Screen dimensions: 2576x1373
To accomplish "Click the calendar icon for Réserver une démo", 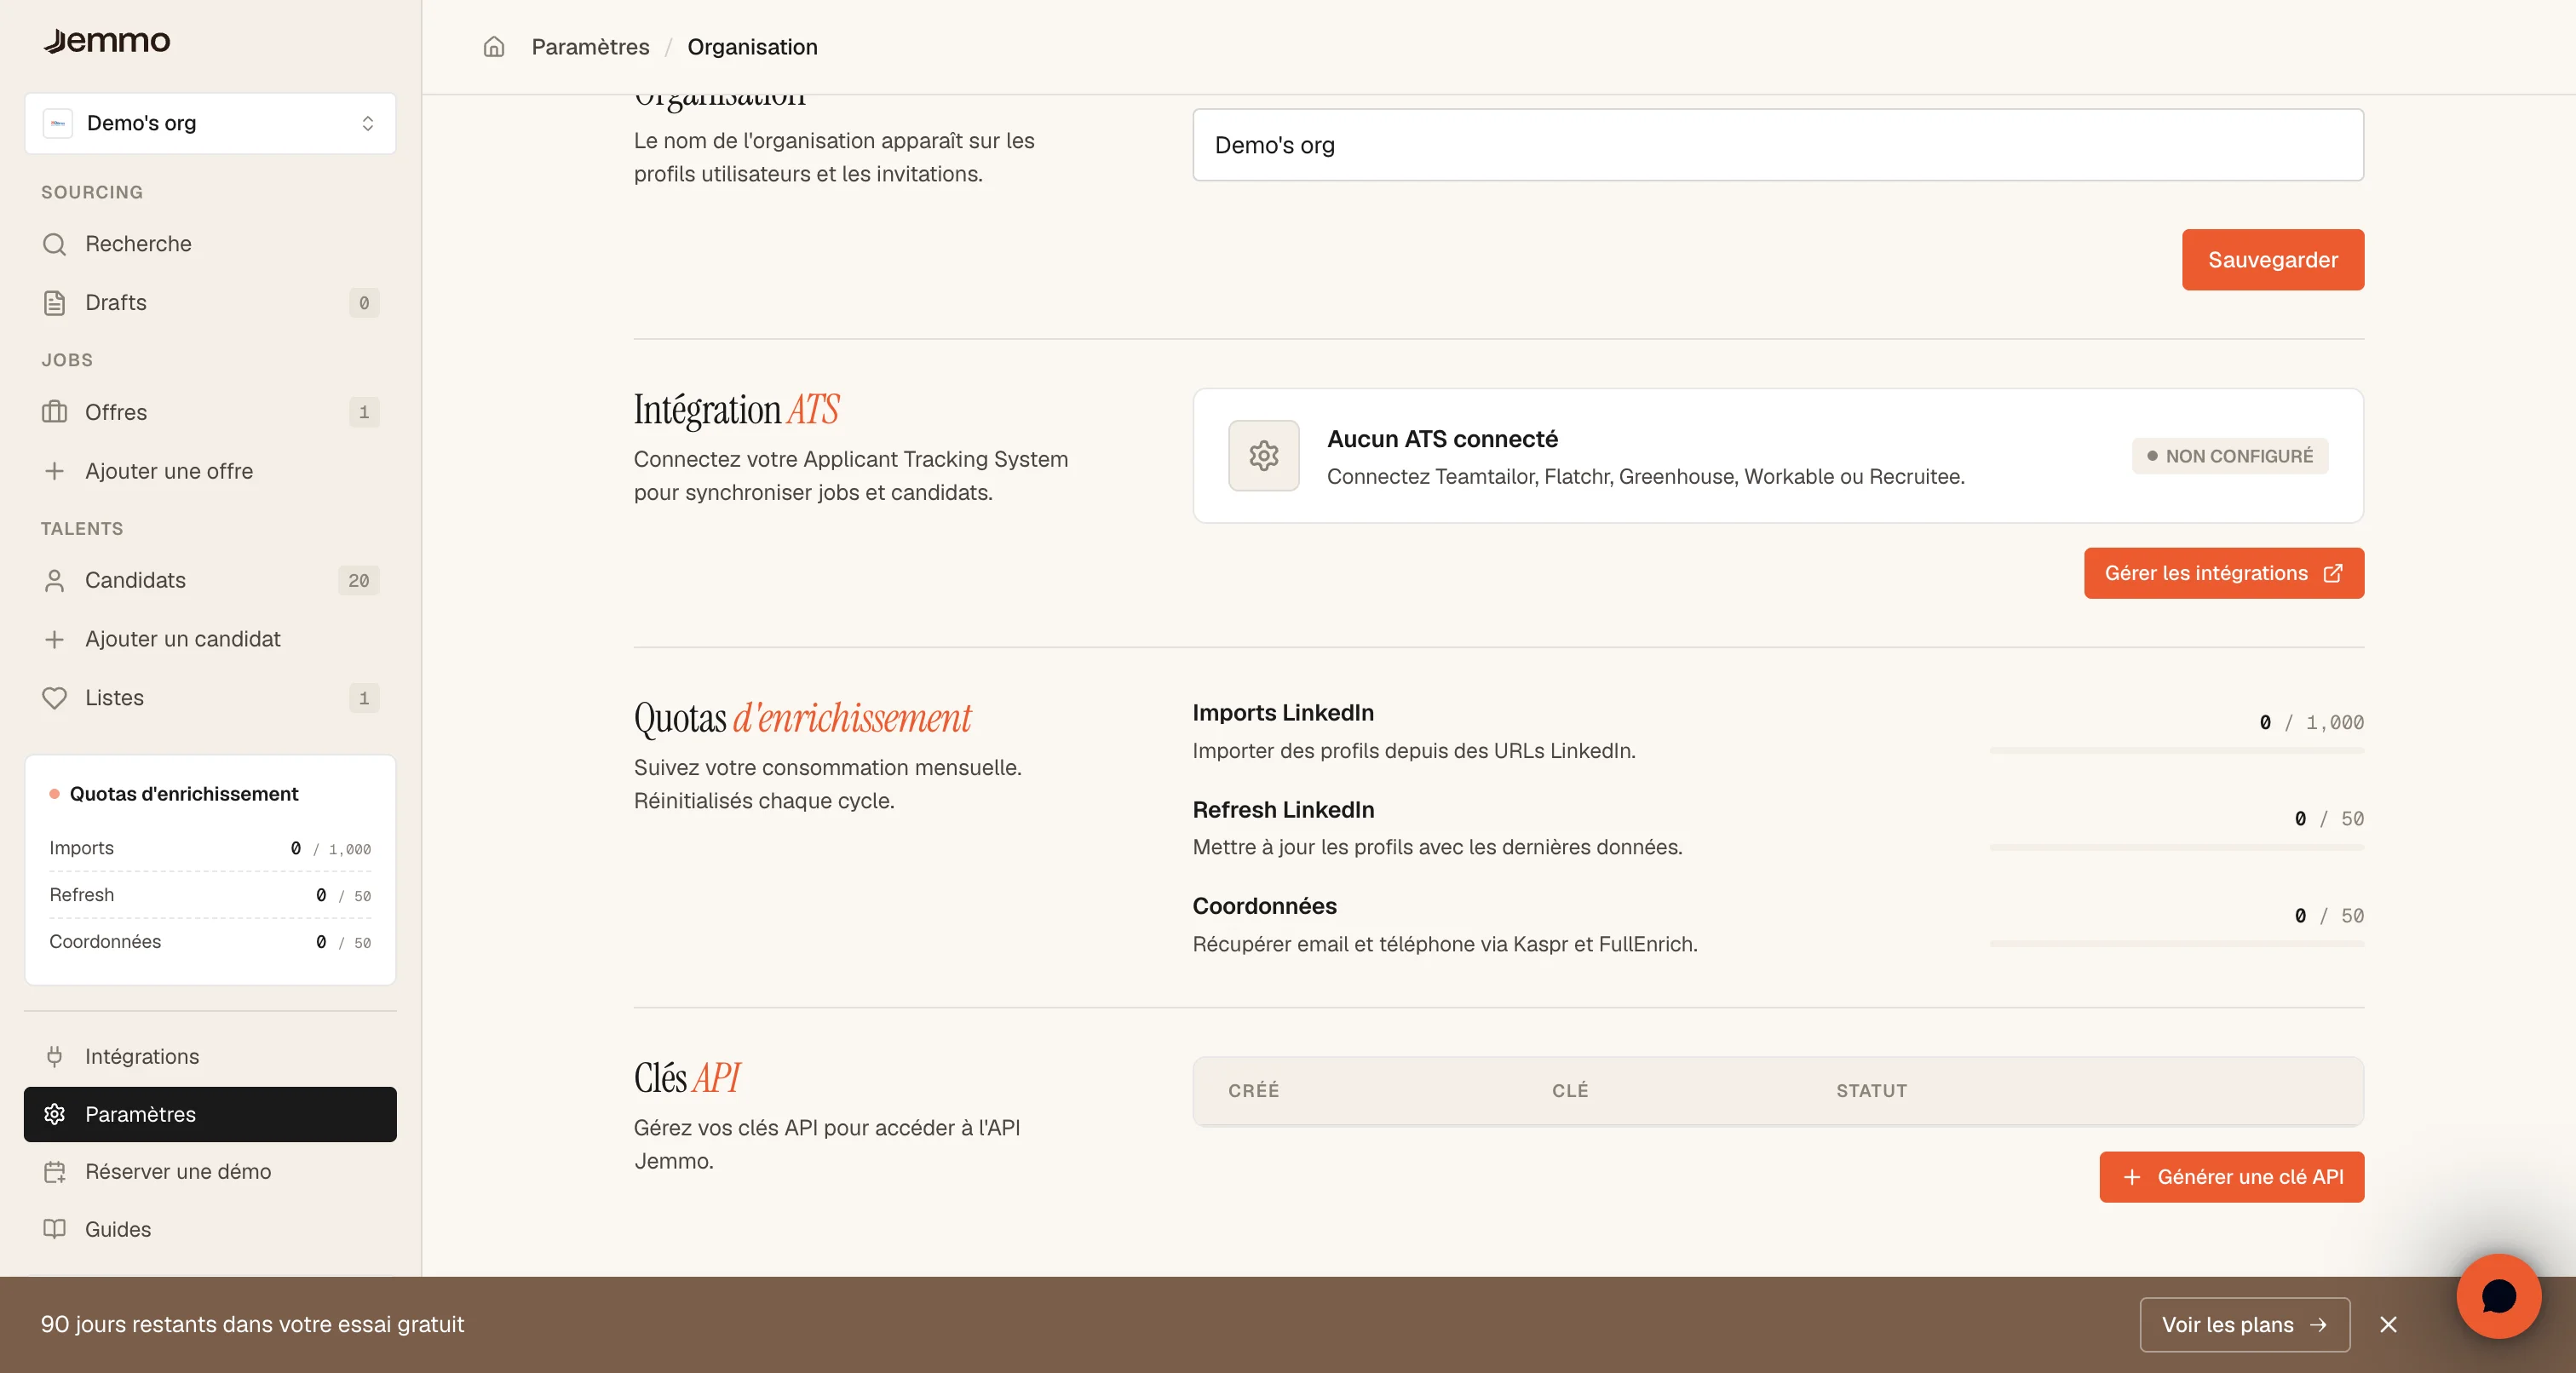I will pos(55,1172).
